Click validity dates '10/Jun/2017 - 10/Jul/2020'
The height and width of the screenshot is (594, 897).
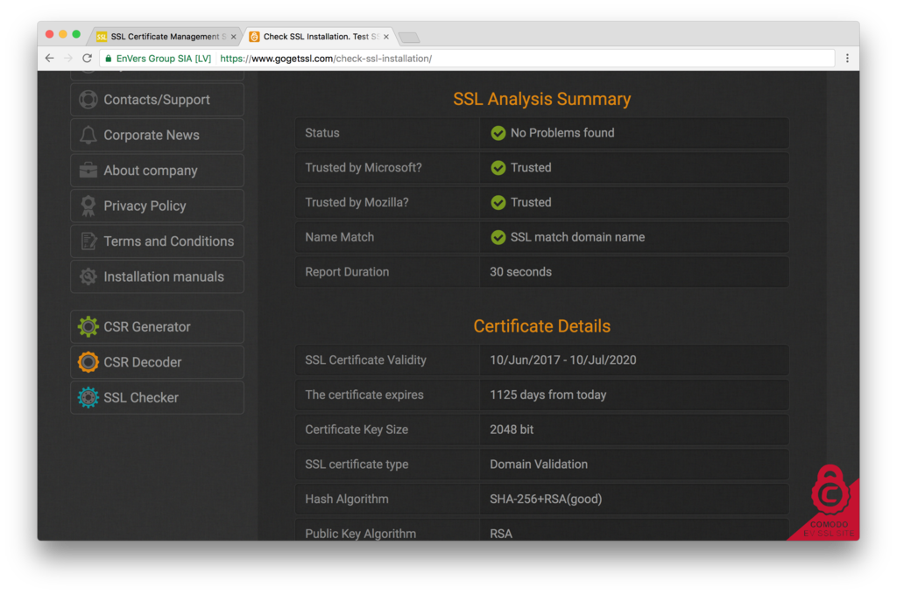click(563, 360)
